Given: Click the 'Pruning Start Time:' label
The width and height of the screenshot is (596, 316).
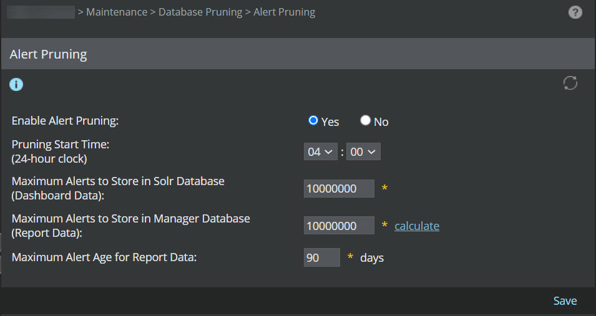Looking at the screenshot, I should click(x=61, y=145).
